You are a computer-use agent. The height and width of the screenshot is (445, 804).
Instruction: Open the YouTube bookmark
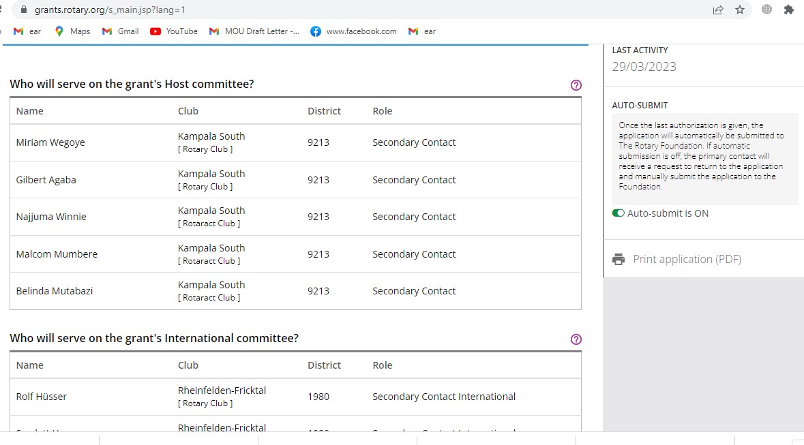(174, 31)
